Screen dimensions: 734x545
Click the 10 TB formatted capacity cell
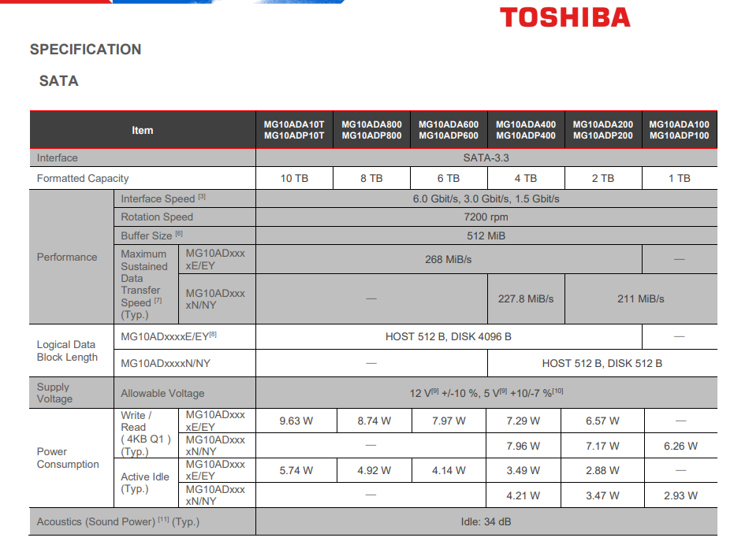pos(294,179)
